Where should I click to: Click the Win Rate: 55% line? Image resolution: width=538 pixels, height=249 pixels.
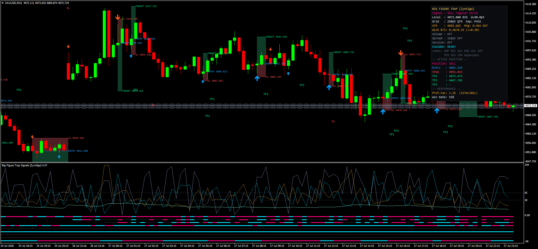(443, 97)
